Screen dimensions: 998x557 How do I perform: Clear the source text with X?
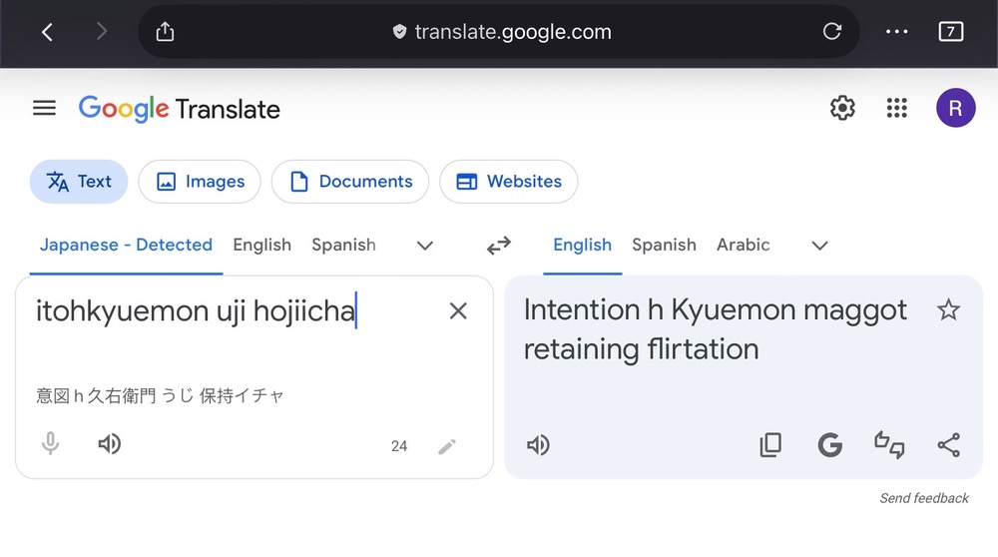click(x=458, y=311)
